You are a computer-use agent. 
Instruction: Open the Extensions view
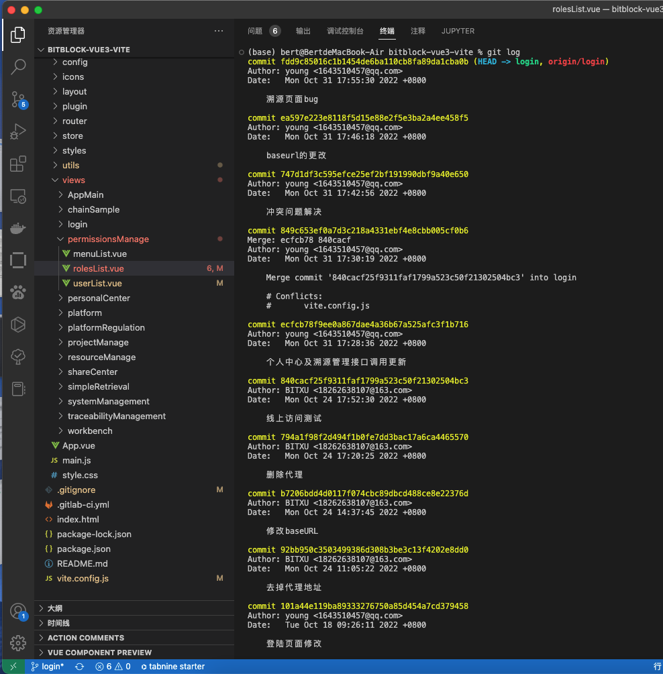click(17, 164)
